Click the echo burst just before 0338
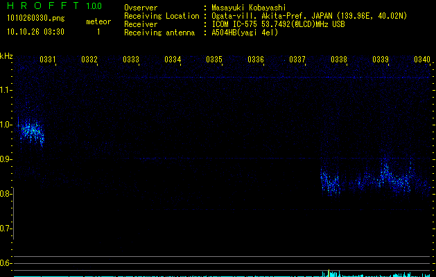 (330, 181)
